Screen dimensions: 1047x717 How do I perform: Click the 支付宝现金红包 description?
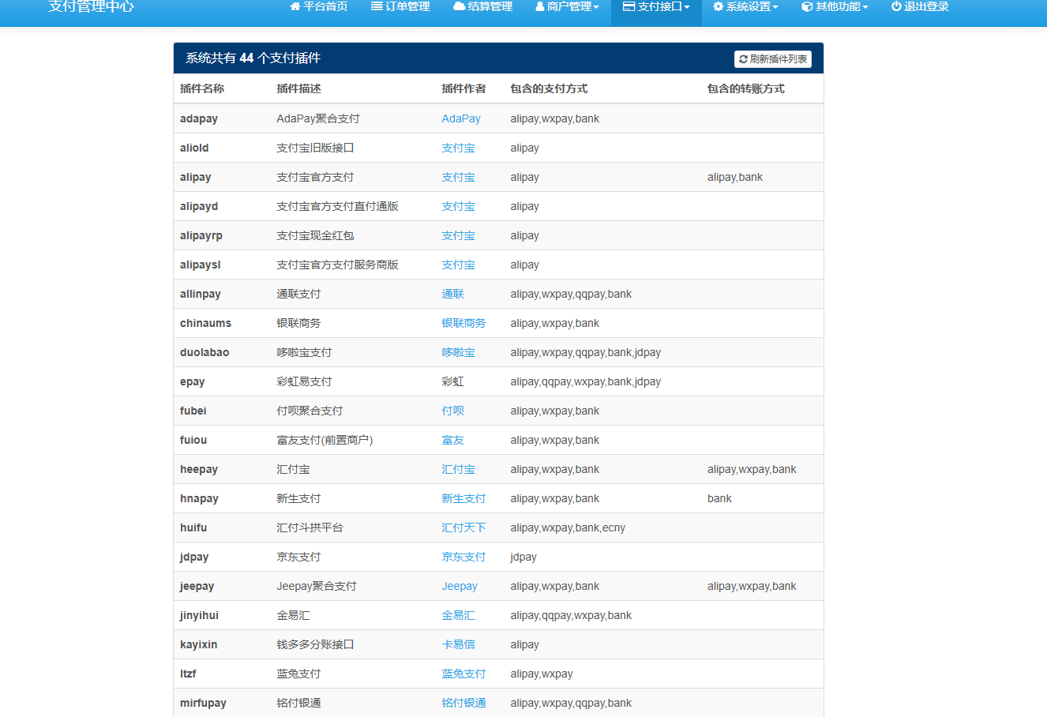coord(315,235)
